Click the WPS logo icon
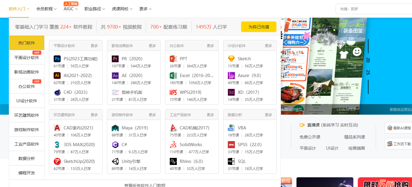The width and height of the screenshot is (412, 187). (x=173, y=92)
